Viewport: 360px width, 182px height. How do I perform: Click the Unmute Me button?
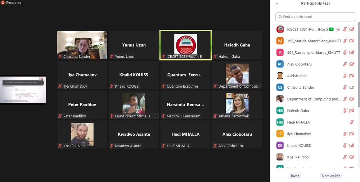click(x=331, y=176)
